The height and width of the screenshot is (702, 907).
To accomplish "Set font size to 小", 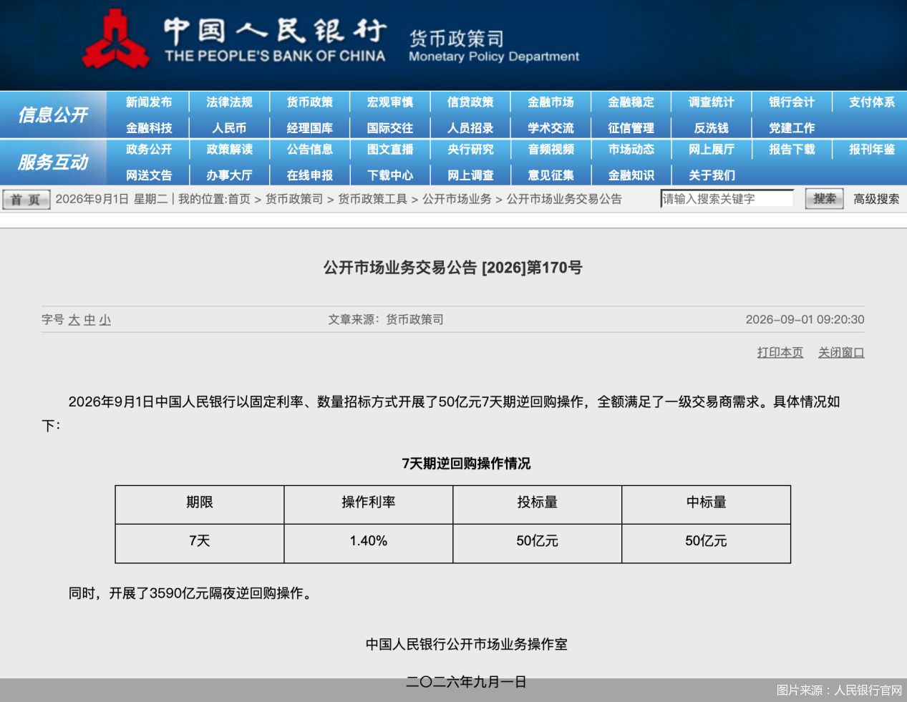I will tap(105, 320).
